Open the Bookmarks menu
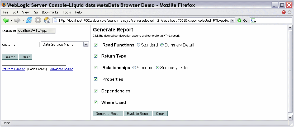 [50, 12]
